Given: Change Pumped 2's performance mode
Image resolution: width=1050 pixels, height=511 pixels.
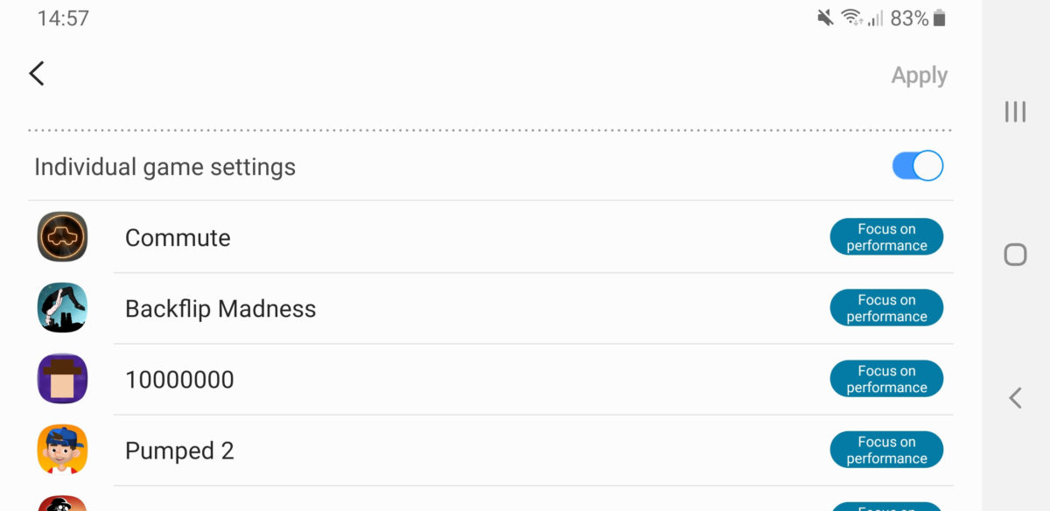Looking at the screenshot, I should (x=886, y=450).
